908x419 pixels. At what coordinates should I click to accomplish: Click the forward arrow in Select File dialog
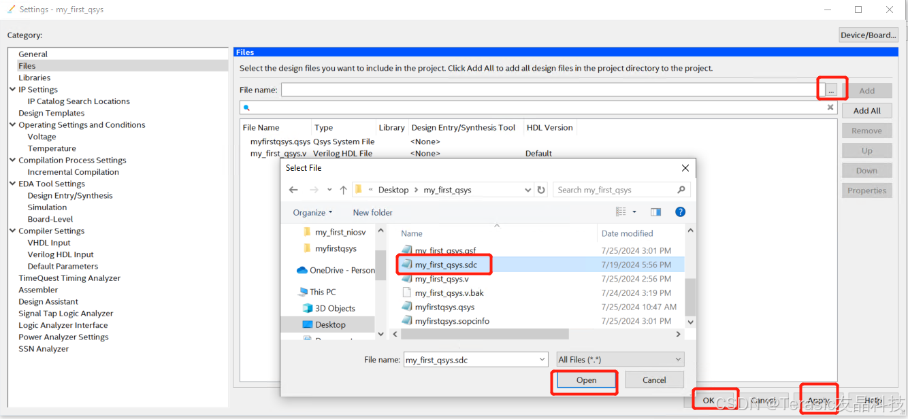[314, 190]
